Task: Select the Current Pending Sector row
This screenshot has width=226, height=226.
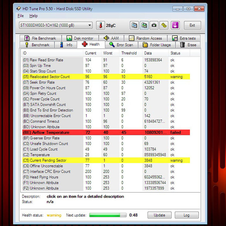Action: [106, 160]
